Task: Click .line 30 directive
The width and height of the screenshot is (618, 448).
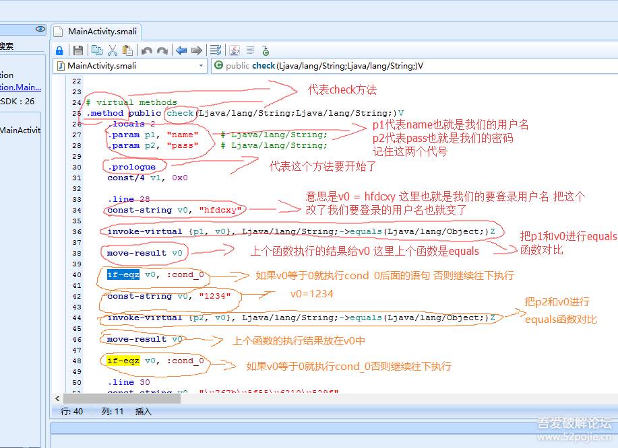Action: pos(129,382)
